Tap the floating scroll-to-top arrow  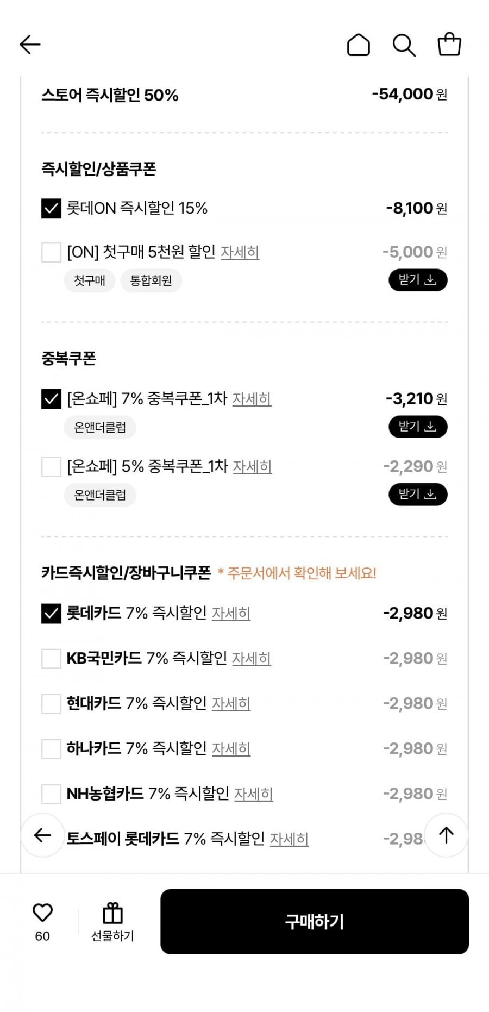click(446, 835)
